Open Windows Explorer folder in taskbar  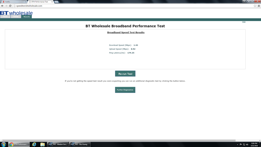pos(42,144)
